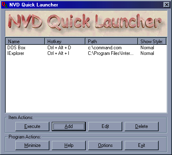This screenshot has width=172, height=155.
Task: Sort list by Hotkey column header
Action: tap(65, 42)
